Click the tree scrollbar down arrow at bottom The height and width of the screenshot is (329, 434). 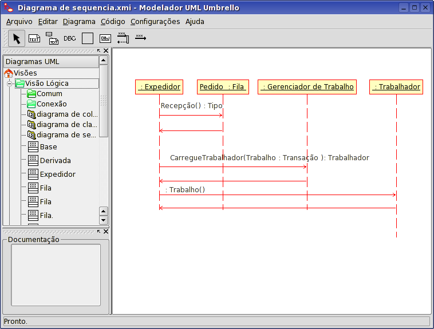pyautogui.click(x=104, y=220)
